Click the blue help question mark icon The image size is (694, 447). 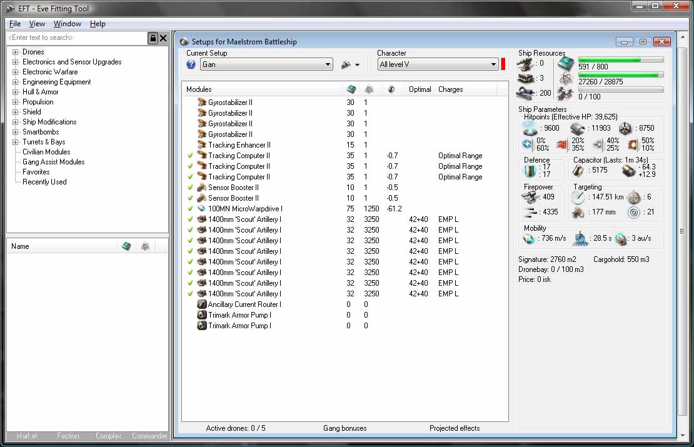[191, 64]
